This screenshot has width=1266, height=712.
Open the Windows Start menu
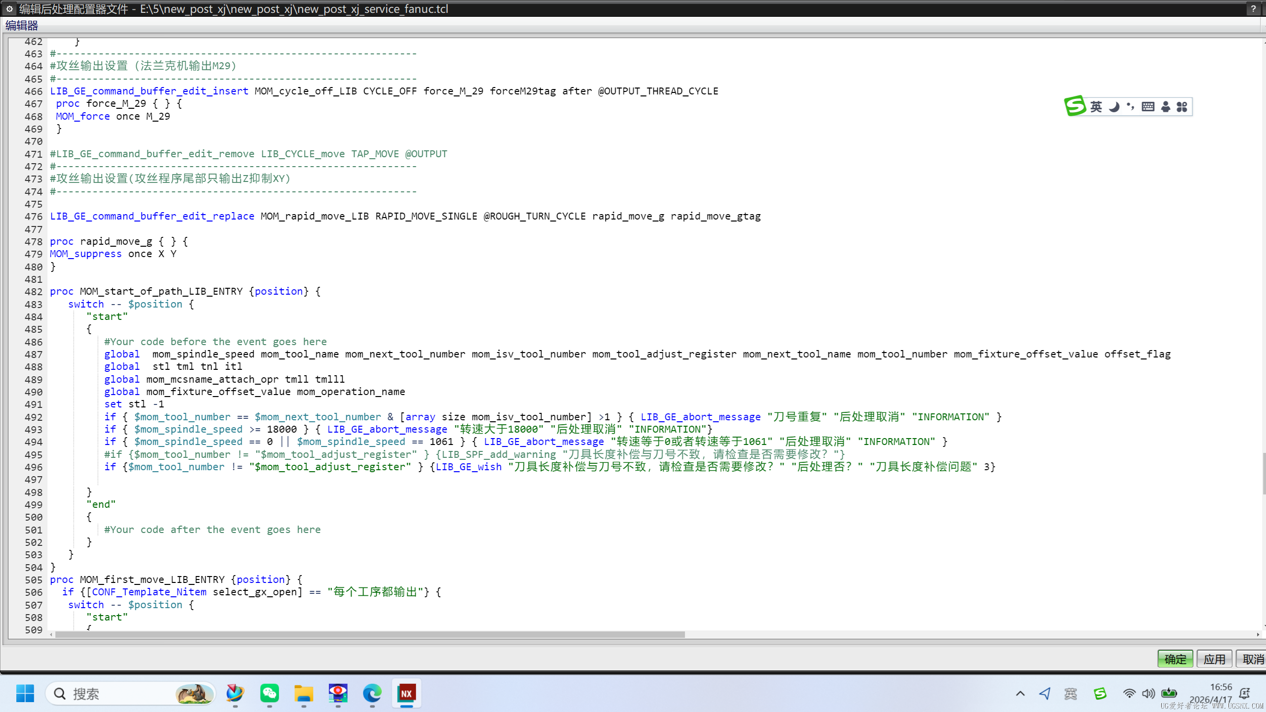coord(25,693)
